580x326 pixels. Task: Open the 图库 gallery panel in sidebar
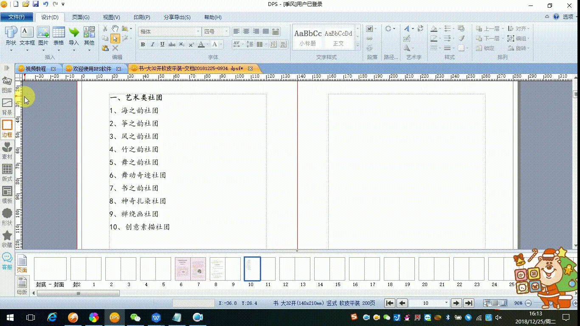click(x=7, y=84)
